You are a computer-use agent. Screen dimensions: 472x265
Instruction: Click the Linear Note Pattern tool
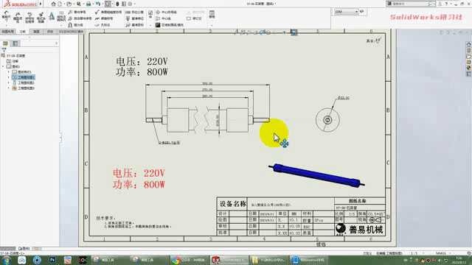point(61,16)
